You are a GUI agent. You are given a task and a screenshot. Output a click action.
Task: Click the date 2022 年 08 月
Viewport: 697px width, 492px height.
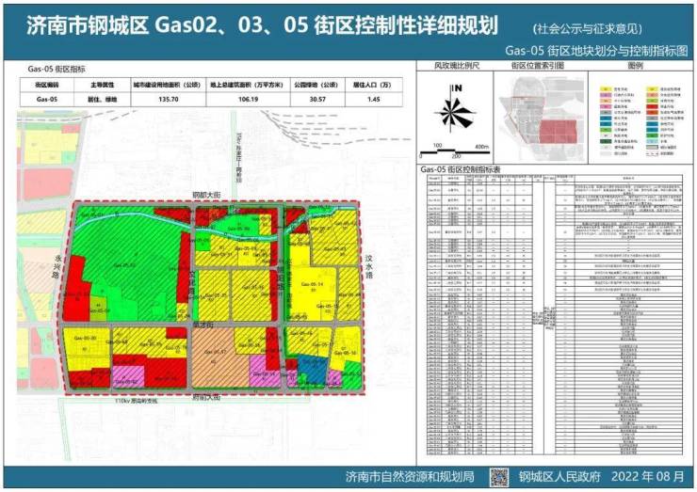(648, 477)
